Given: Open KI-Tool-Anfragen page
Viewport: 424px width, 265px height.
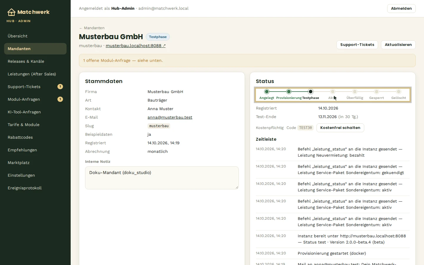Looking at the screenshot, I should [35, 112].
